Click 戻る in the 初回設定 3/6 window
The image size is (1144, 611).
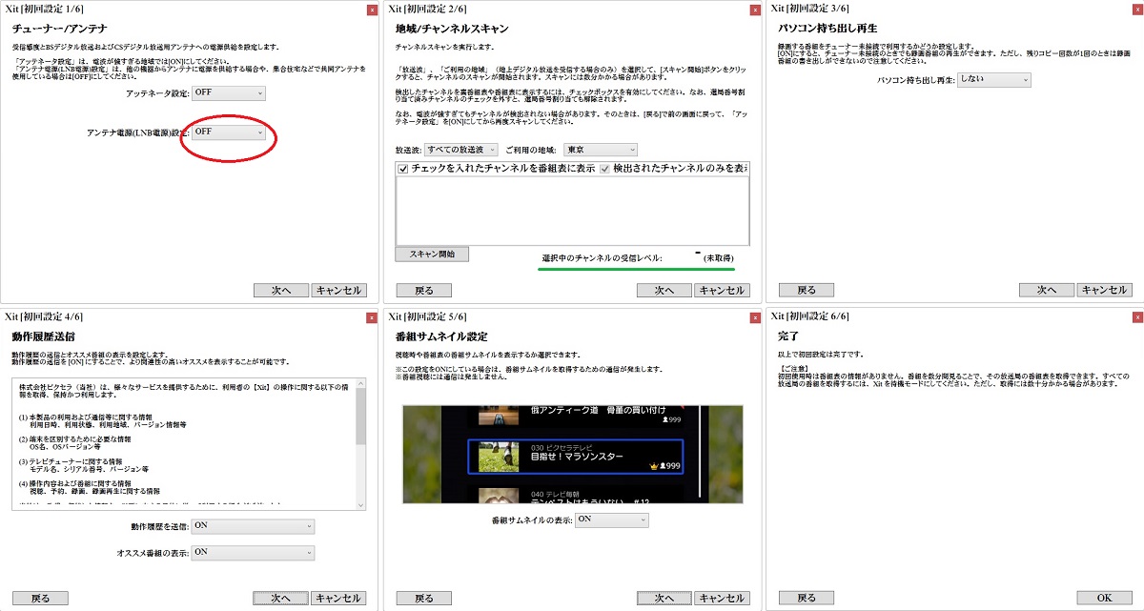[x=807, y=290]
